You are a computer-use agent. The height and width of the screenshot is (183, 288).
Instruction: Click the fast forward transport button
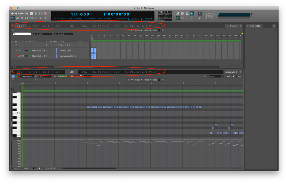(22, 14)
